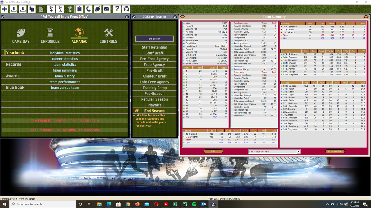
Task: Open career statistics
Action: click(x=65, y=59)
